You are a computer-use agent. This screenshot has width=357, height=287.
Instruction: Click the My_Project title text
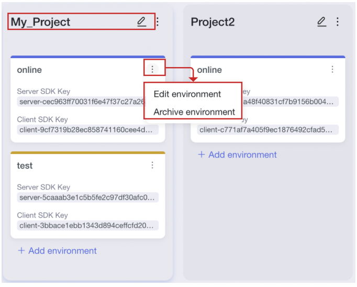(41, 22)
